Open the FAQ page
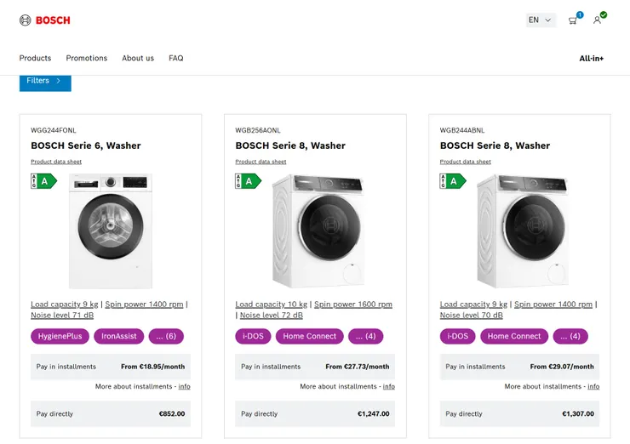Image resolution: width=630 pixels, height=444 pixels. coord(176,59)
